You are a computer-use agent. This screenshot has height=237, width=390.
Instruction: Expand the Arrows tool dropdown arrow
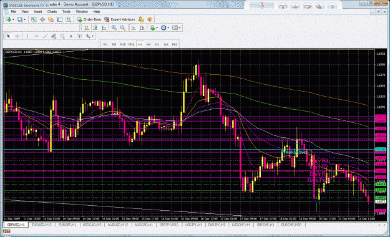(92, 36)
